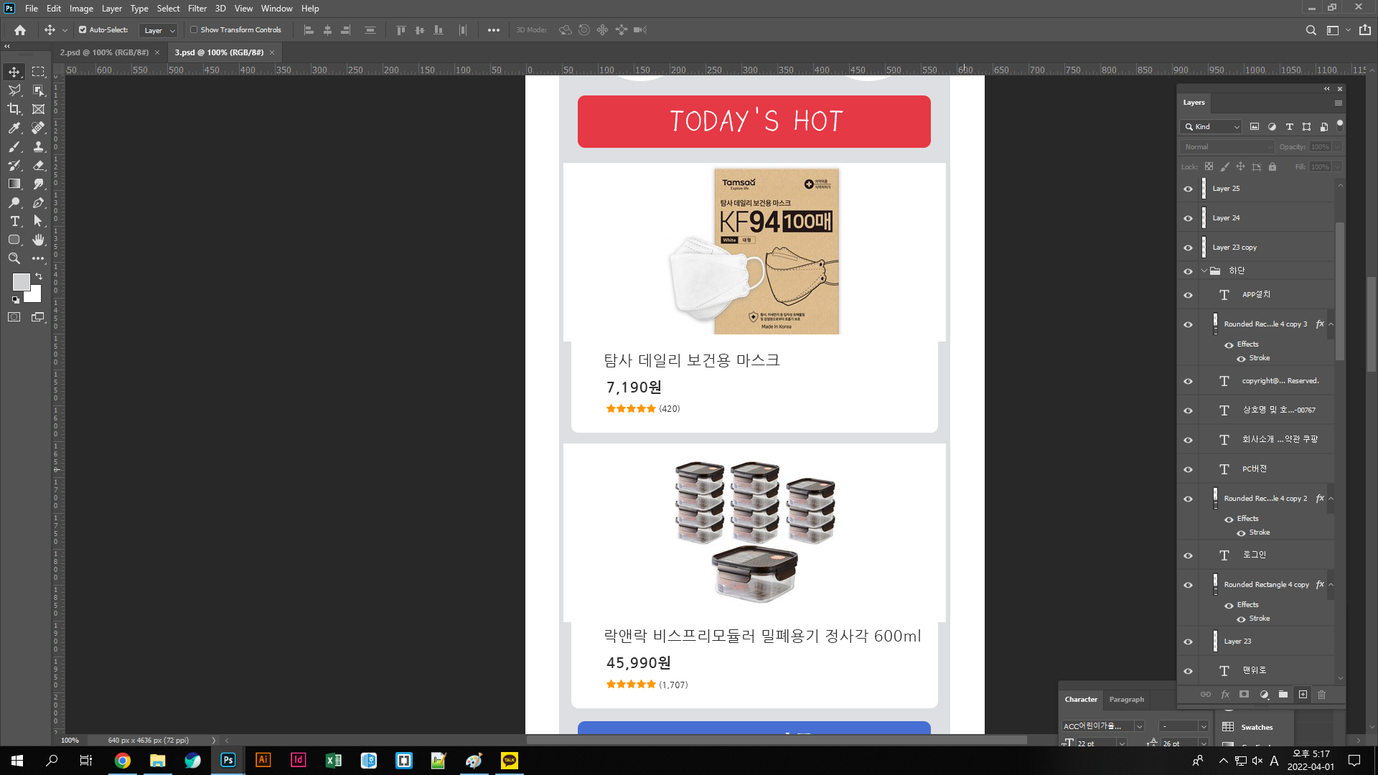Click Create new layer icon
Viewport: 1378px width, 775px height.
coord(1303,695)
